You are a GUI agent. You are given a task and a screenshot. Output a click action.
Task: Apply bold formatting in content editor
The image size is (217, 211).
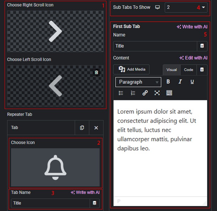click(x=168, y=82)
